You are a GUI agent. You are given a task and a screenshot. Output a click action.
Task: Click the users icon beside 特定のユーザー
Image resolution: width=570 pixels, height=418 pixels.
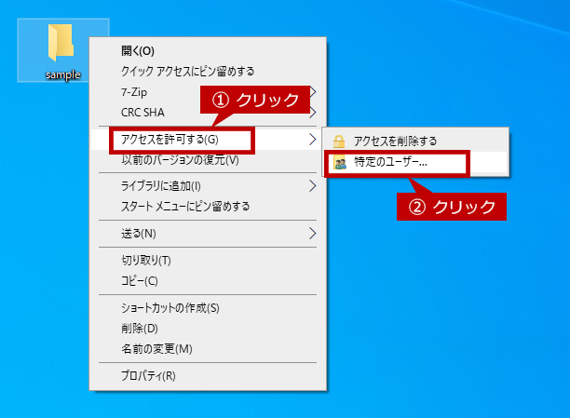(x=340, y=163)
